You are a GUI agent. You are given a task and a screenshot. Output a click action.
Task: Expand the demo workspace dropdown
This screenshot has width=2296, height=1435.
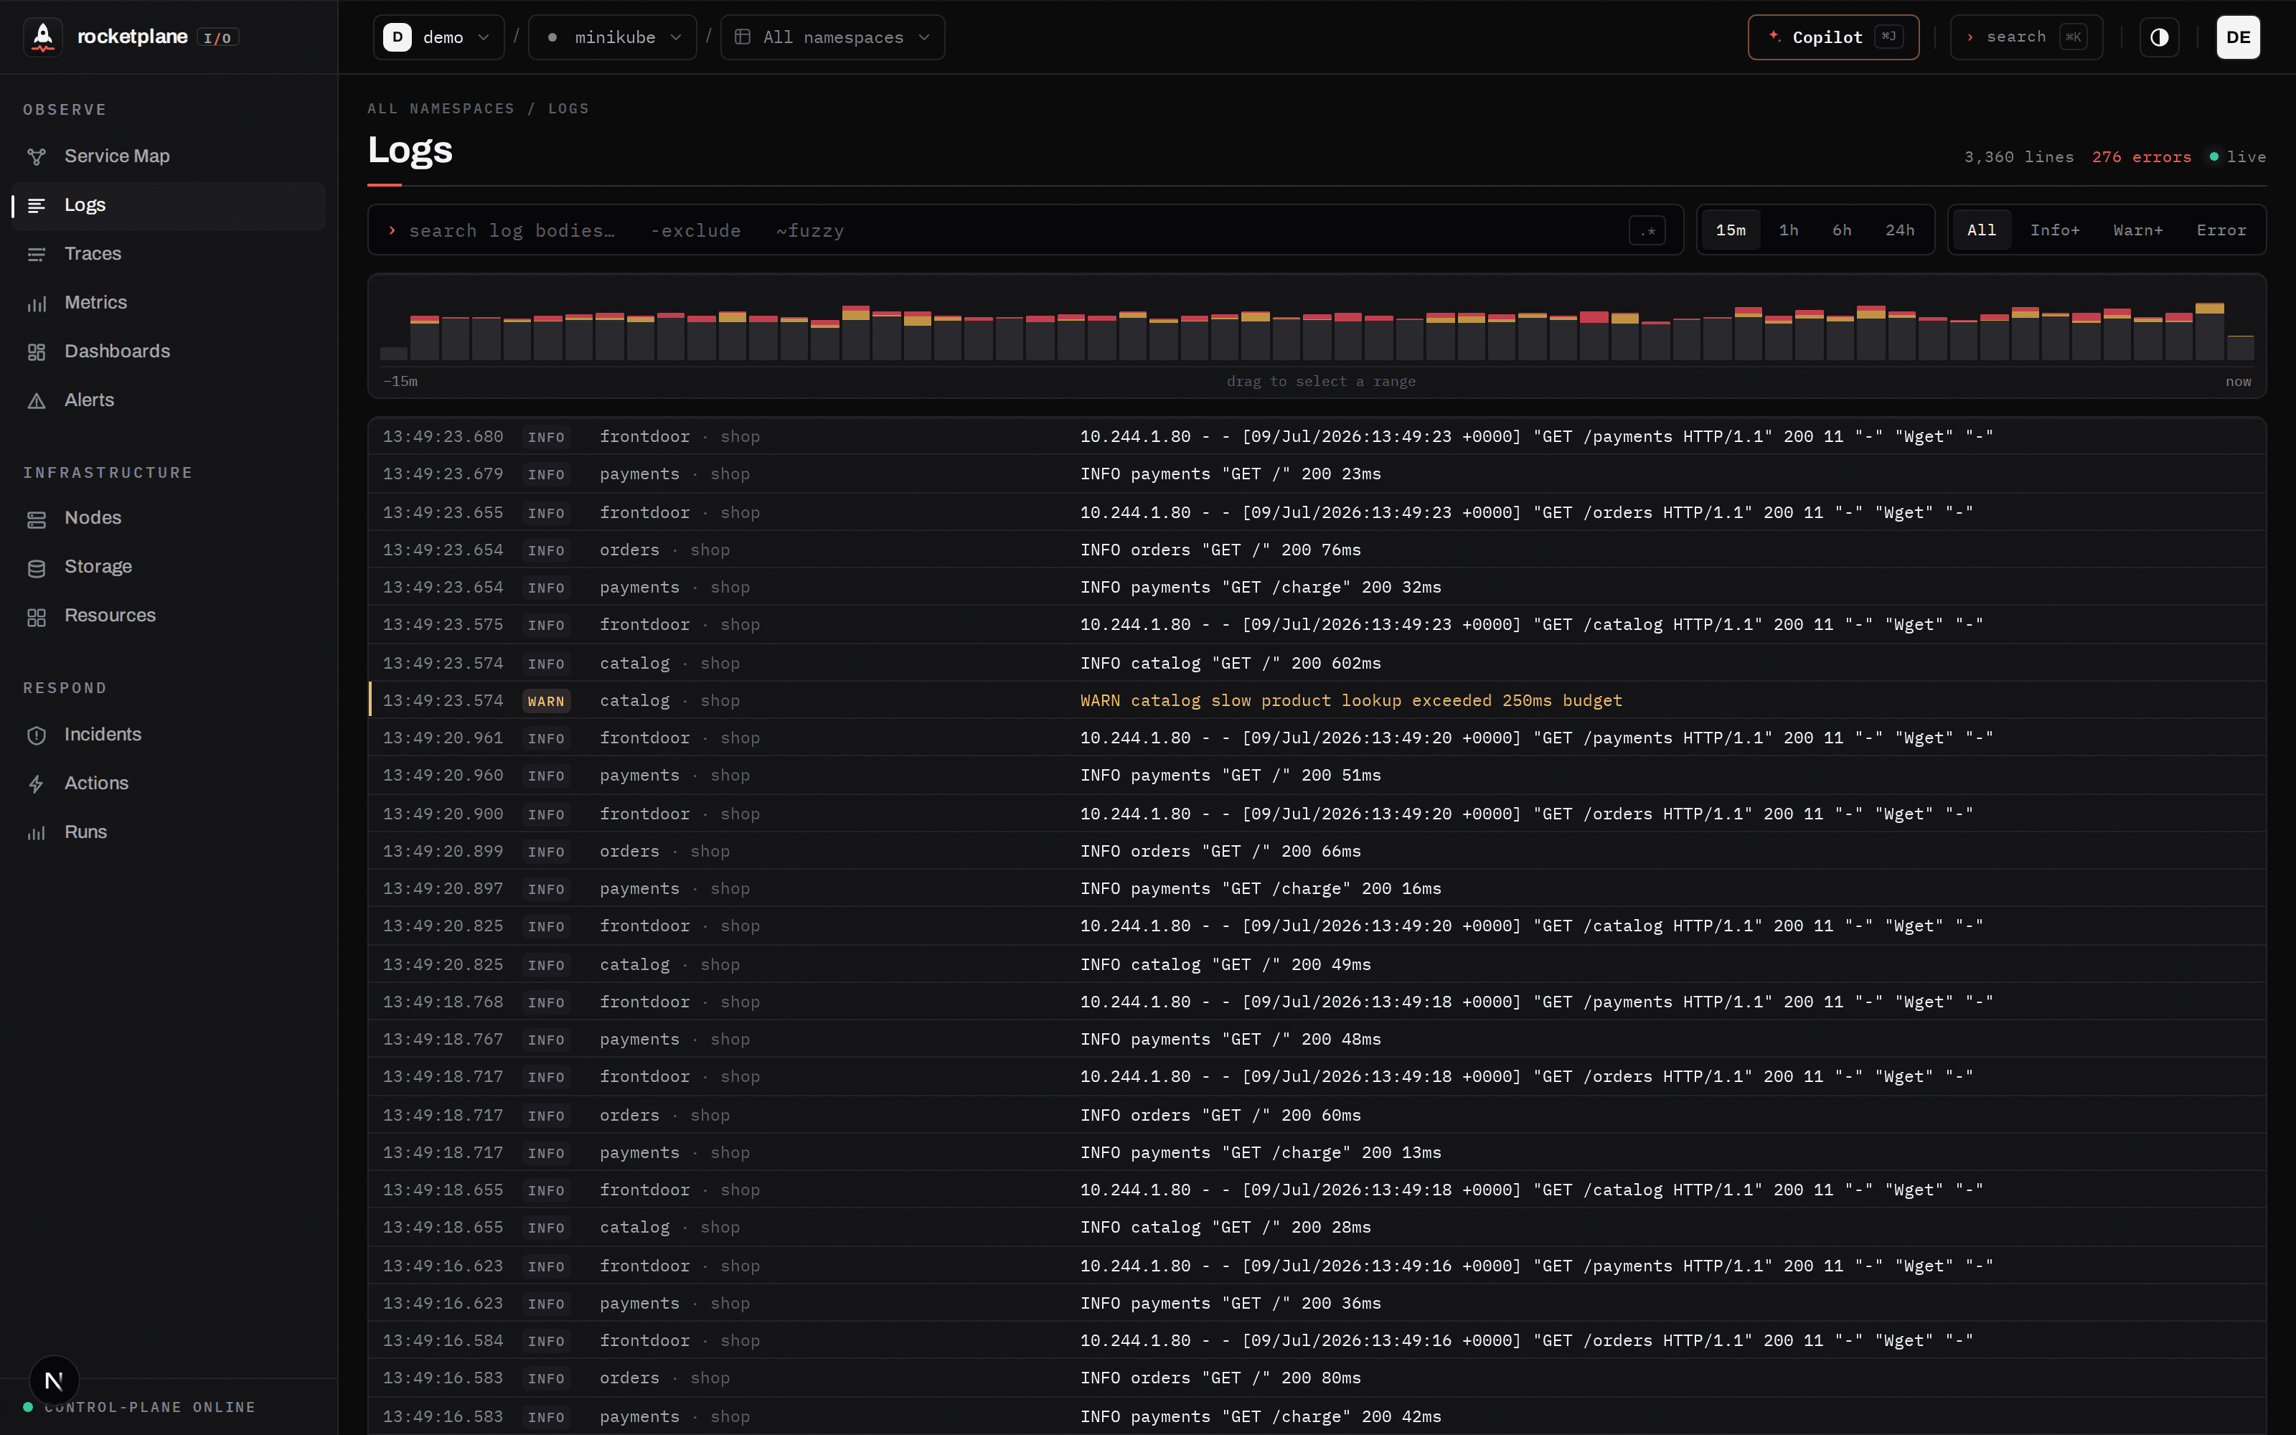(438, 37)
